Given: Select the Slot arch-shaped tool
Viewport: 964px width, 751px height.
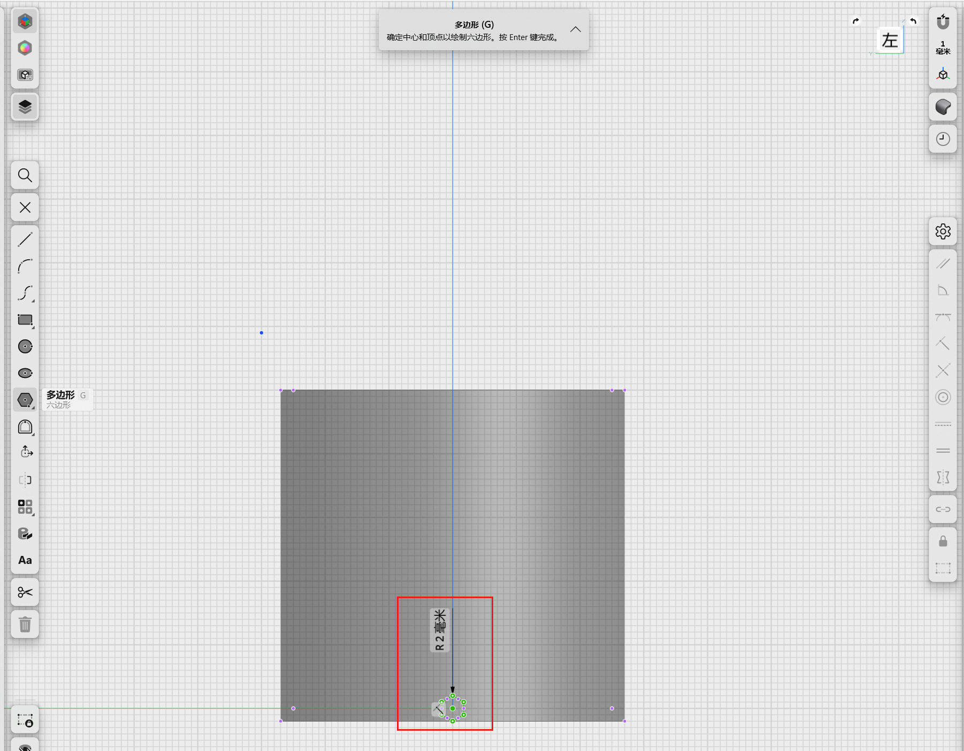Looking at the screenshot, I should point(25,427).
